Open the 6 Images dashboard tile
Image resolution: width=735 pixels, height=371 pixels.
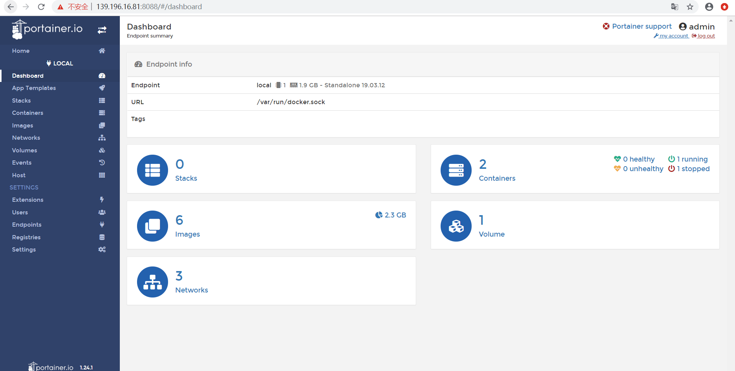click(x=271, y=225)
